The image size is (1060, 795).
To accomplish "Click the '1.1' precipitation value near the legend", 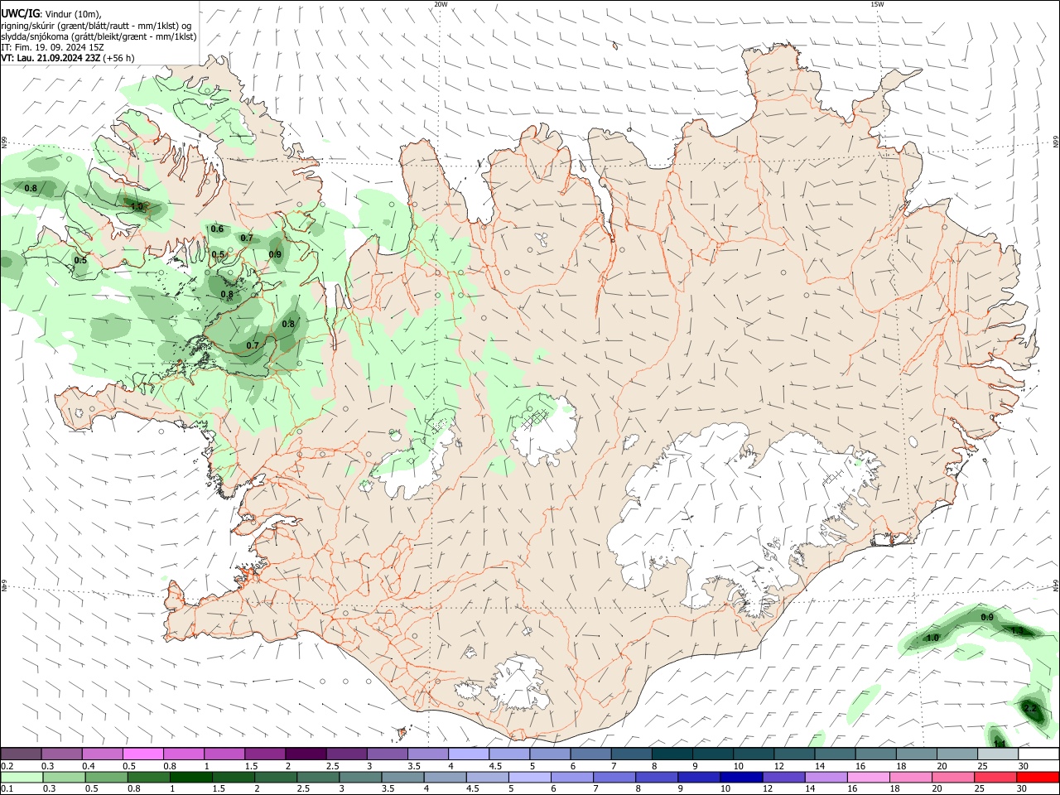I will click(x=1000, y=744).
